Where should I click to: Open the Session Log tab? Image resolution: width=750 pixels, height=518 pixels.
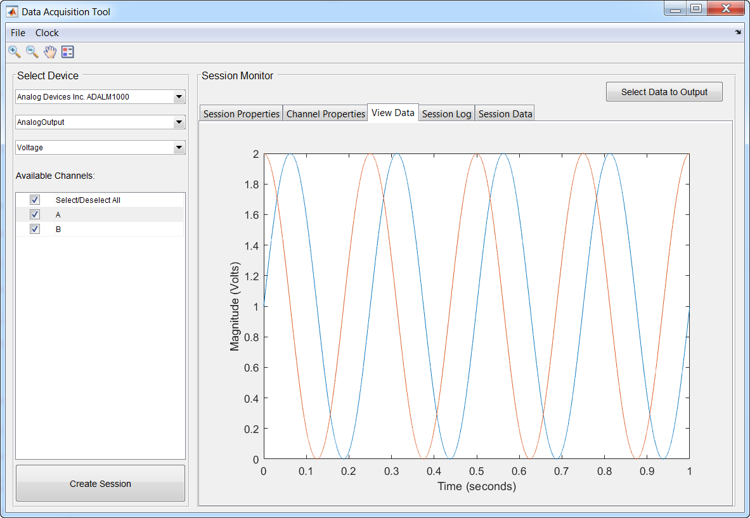point(446,114)
